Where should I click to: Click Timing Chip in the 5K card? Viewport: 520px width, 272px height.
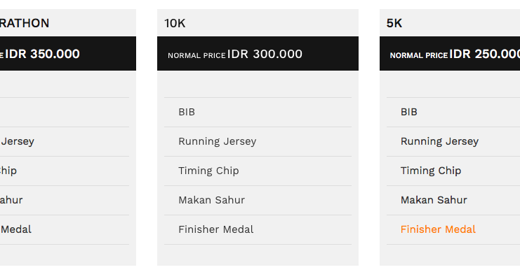[431, 171]
